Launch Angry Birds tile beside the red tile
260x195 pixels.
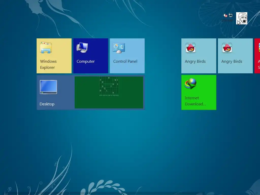point(235,56)
